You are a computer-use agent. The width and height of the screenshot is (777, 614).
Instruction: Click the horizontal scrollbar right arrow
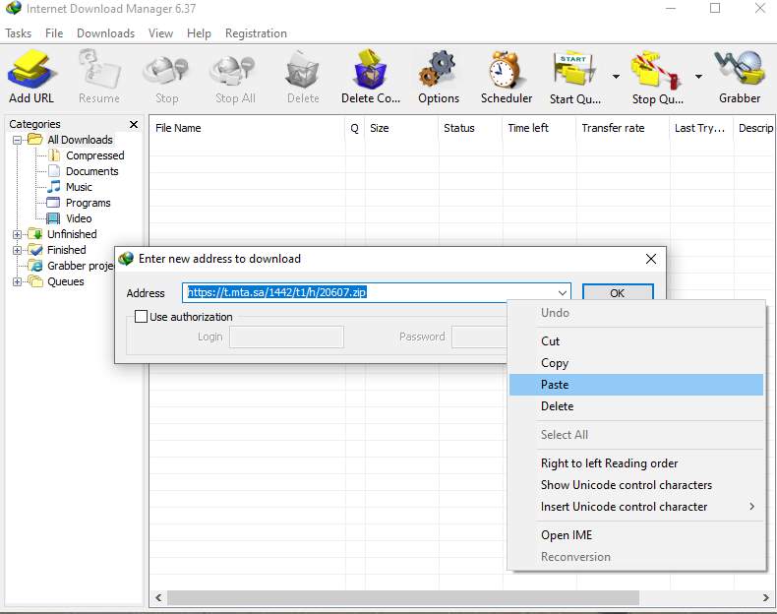click(x=765, y=598)
